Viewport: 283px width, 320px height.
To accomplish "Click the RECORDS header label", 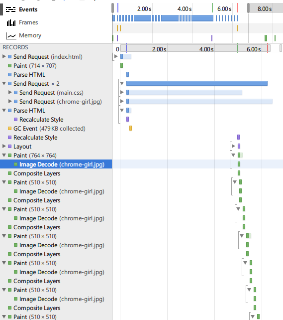I will [15, 47].
